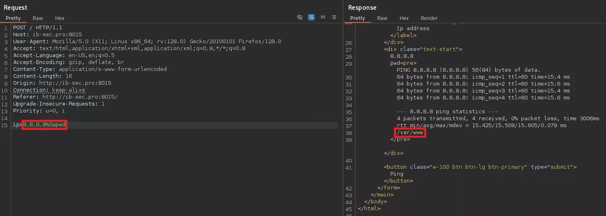This screenshot has height=216, width=606.
Task: Click the ping statistics line in response
Action: [441, 112]
